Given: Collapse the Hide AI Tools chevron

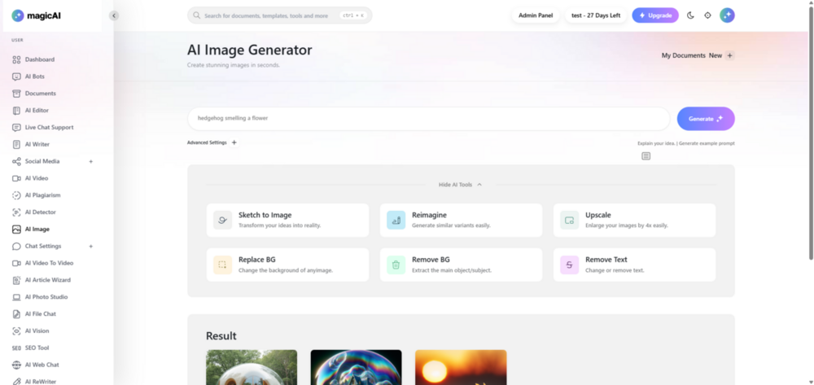Looking at the screenshot, I should pyautogui.click(x=479, y=185).
